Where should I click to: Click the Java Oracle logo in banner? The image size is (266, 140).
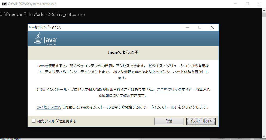point(46,39)
